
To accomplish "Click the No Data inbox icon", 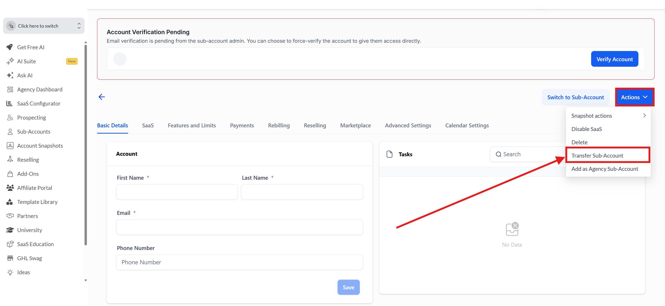I will [x=512, y=229].
